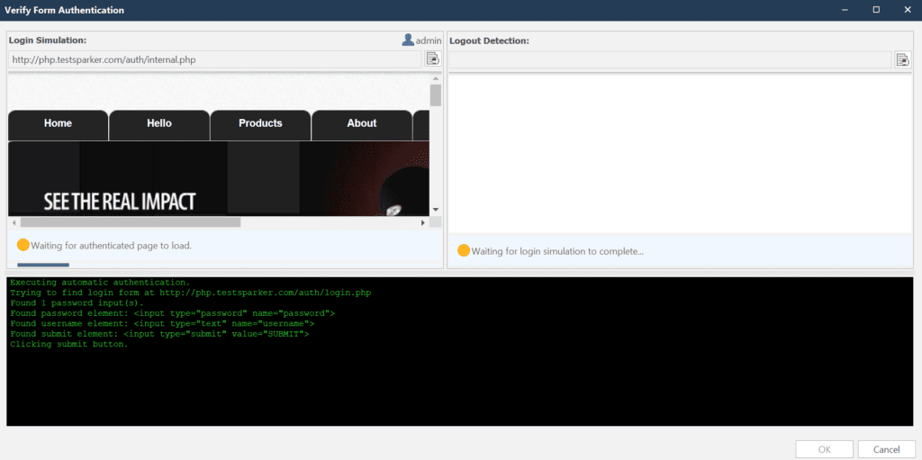Click the disabled OK button
Image resolution: width=922 pixels, height=460 pixels.
coord(825,449)
